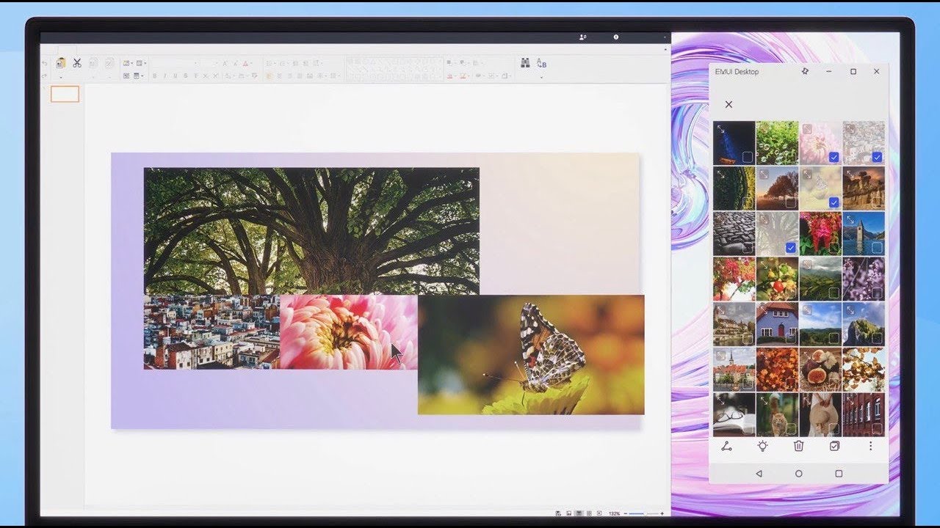Click the trash can Delete icon

tap(798, 446)
